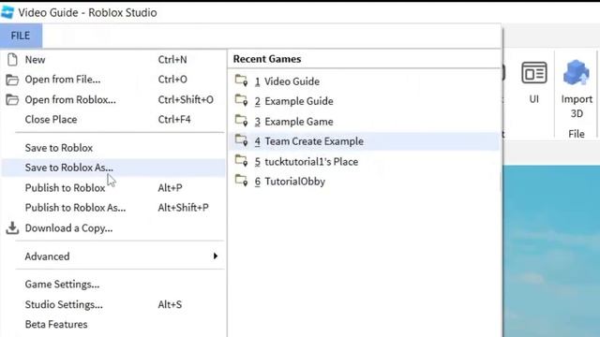This screenshot has width=600, height=337.
Task: Click the folder icon beside Example Guide
Action: click(242, 100)
